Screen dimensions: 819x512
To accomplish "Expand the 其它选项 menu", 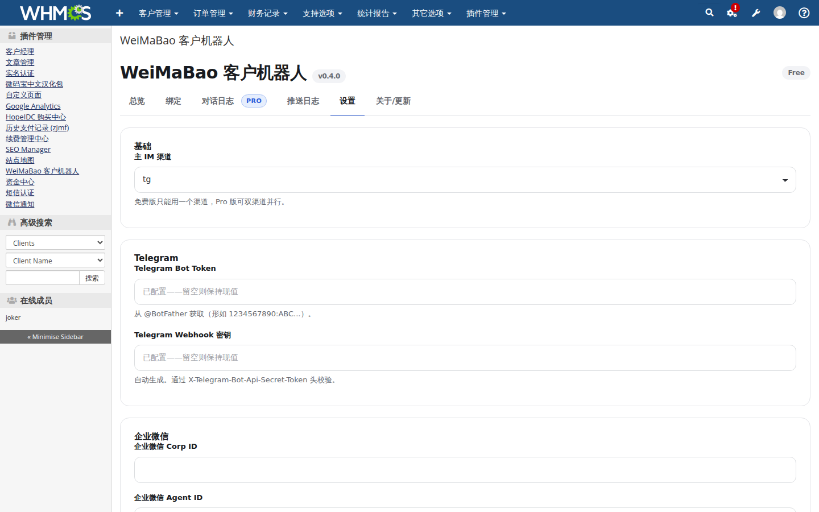I will click(x=432, y=13).
